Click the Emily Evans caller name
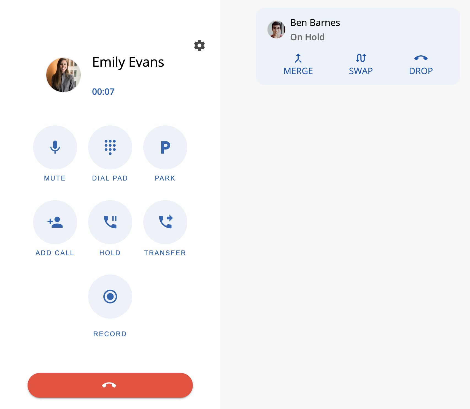The image size is (470, 409). tap(128, 62)
